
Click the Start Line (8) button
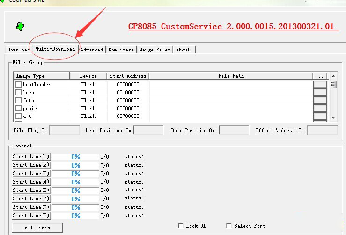(x=31, y=215)
